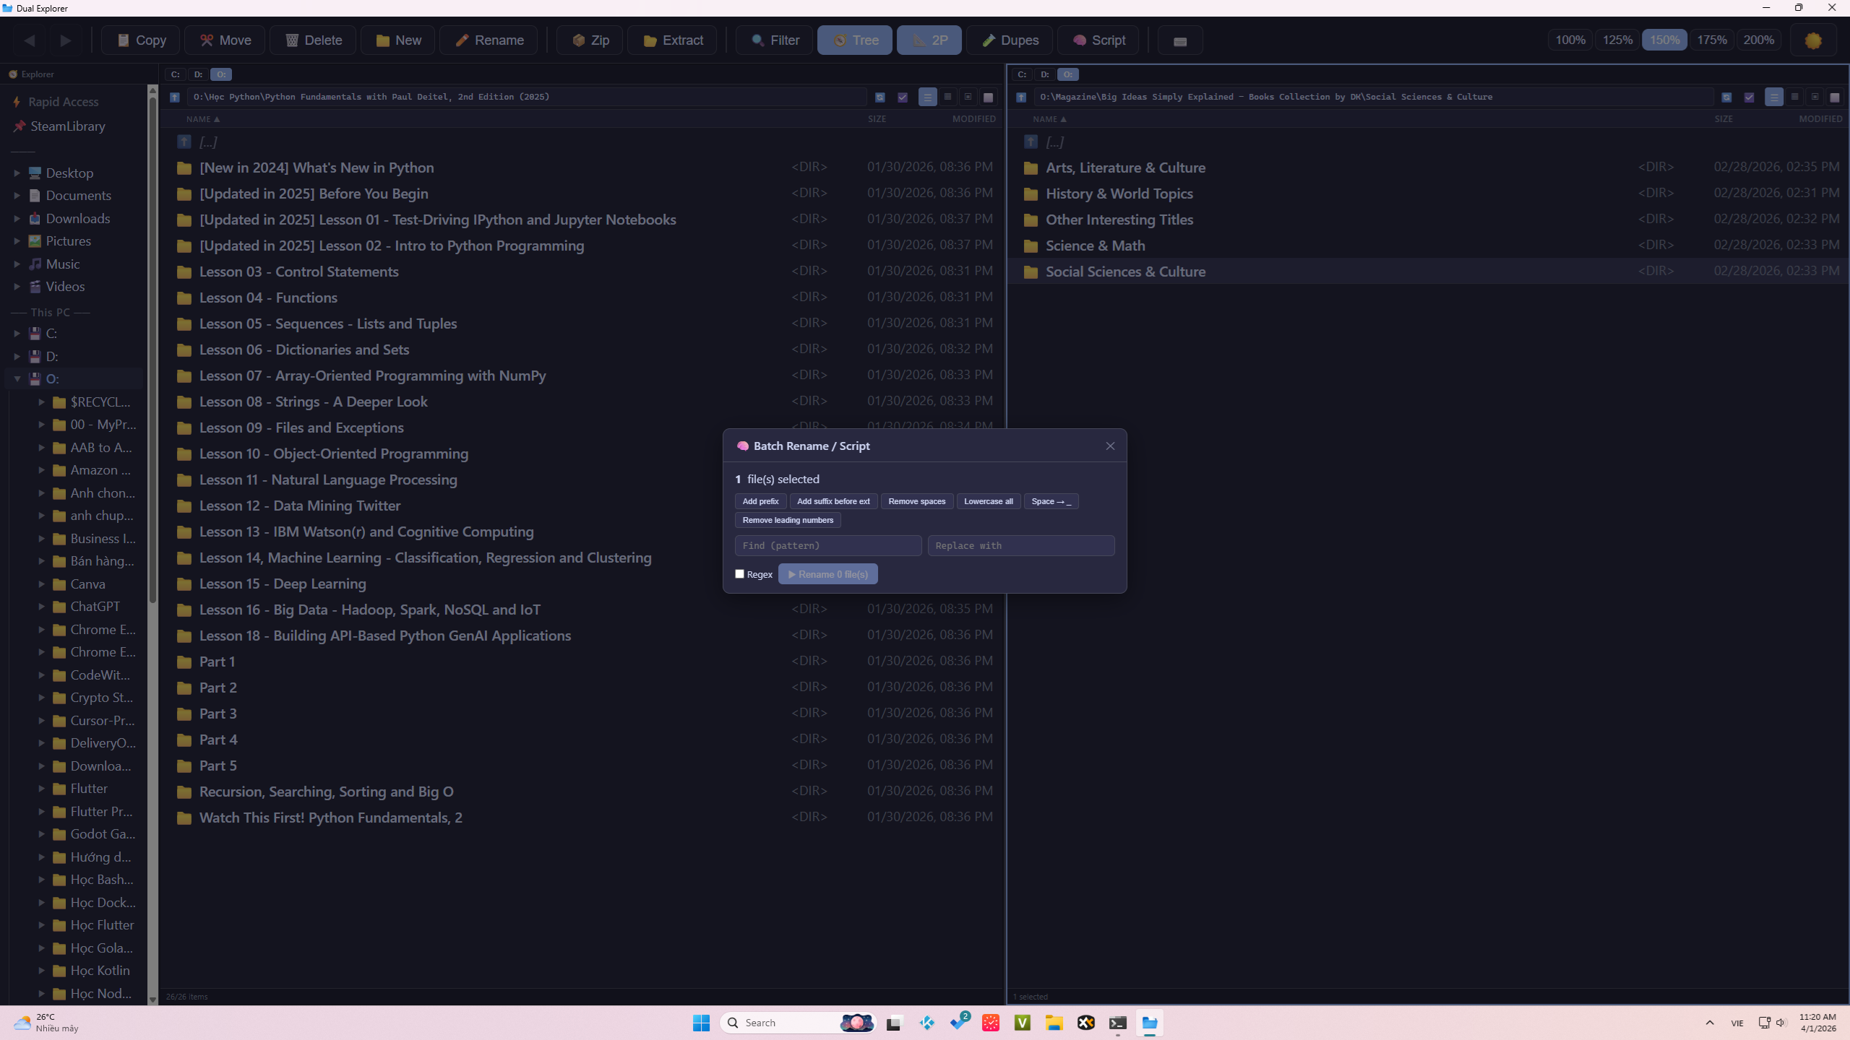
Task: Go forward with the right arrow toolbar button
Action: pyautogui.click(x=66, y=40)
